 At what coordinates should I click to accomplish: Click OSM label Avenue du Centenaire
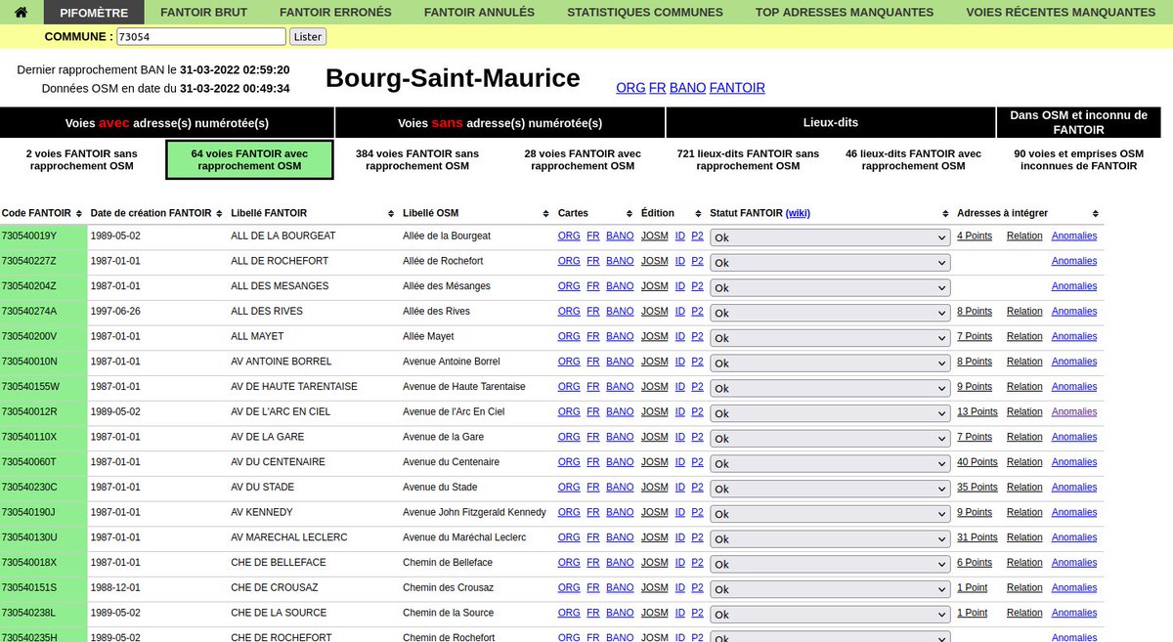[x=451, y=462]
